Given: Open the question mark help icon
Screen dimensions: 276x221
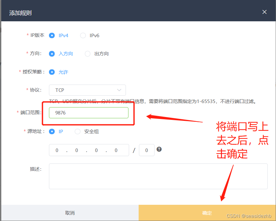Looking at the screenshot, I should pyautogui.click(x=159, y=149).
